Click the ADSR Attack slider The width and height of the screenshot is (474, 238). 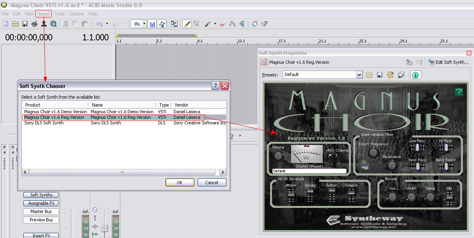pos(291,194)
